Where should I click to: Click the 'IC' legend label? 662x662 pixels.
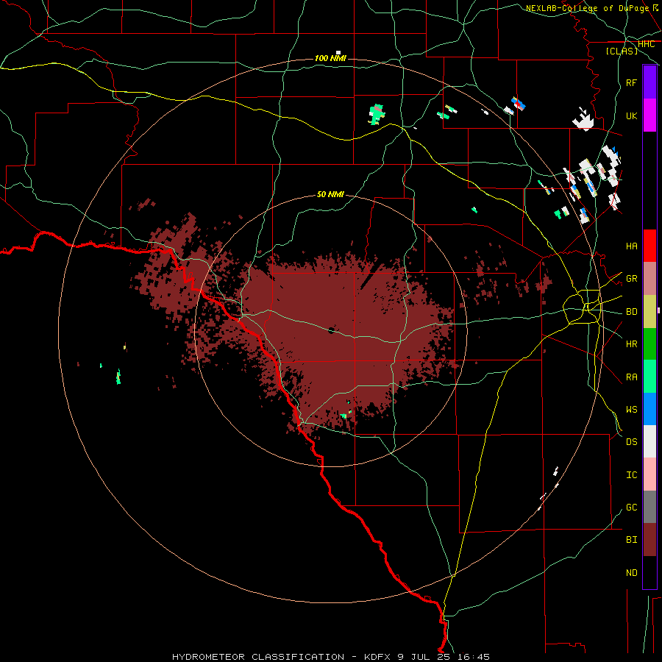(x=631, y=475)
